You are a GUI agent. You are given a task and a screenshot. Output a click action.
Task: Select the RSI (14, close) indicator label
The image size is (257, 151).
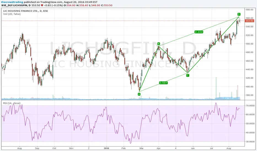point(12,103)
